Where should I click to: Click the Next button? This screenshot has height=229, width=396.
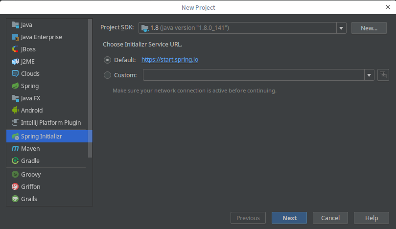[x=289, y=218]
